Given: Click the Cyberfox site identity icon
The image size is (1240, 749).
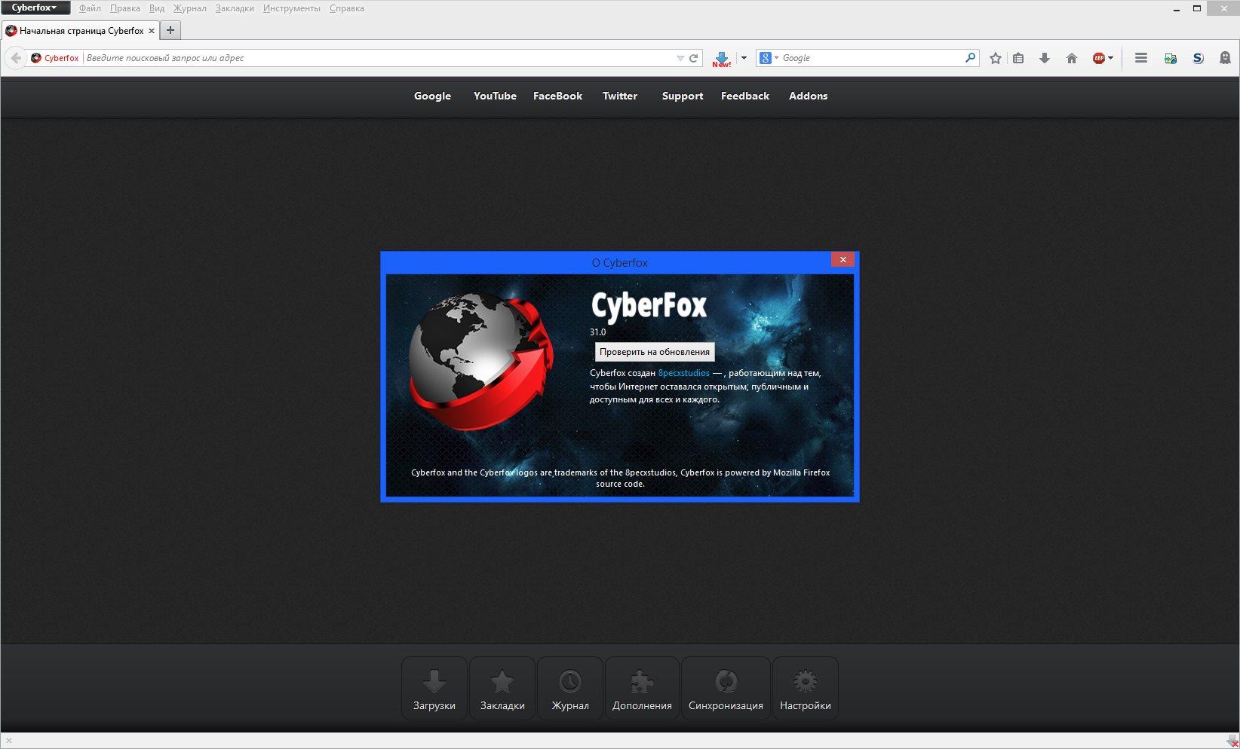Looking at the screenshot, I should click(x=36, y=58).
